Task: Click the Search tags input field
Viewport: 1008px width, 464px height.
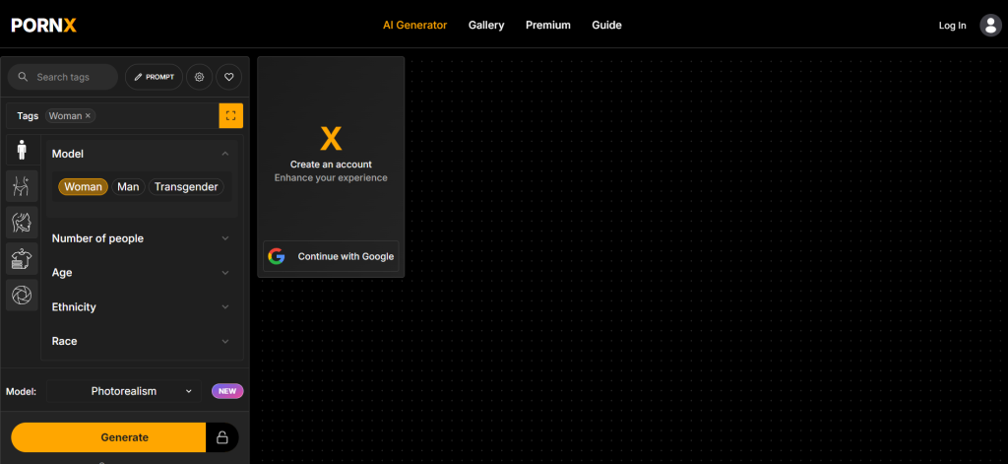Action: pyautogui.click(x=69, y=77)
